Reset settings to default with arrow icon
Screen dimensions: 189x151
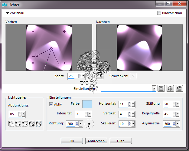tap(179, 88)
